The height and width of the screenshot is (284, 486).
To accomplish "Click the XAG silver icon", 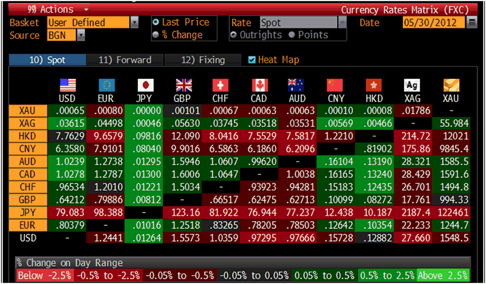I will 412,85.
